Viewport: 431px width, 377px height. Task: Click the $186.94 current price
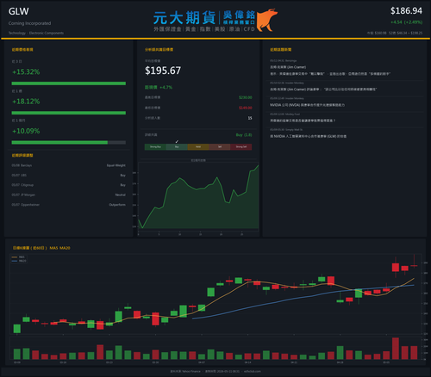(406, 11)
